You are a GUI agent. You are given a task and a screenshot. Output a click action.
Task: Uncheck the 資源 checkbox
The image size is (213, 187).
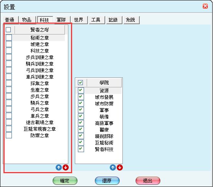tap(81, 90)
